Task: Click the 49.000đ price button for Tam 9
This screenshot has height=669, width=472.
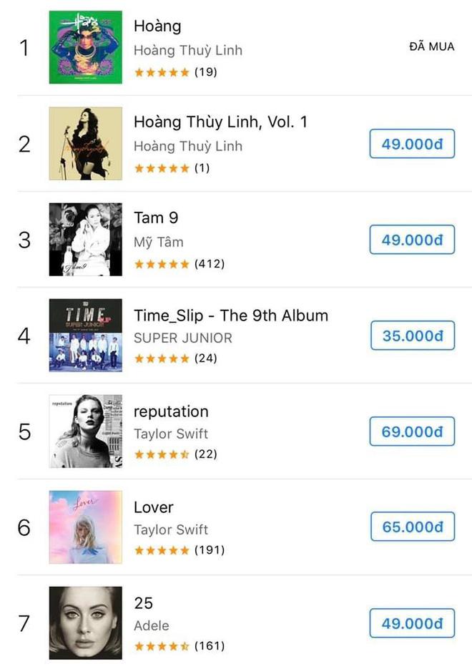Action: (411, 239)
